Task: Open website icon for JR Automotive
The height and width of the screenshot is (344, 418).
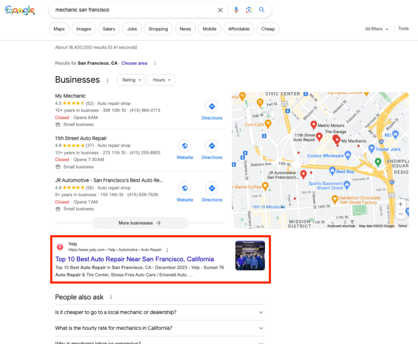Action: tap(185, 189)
